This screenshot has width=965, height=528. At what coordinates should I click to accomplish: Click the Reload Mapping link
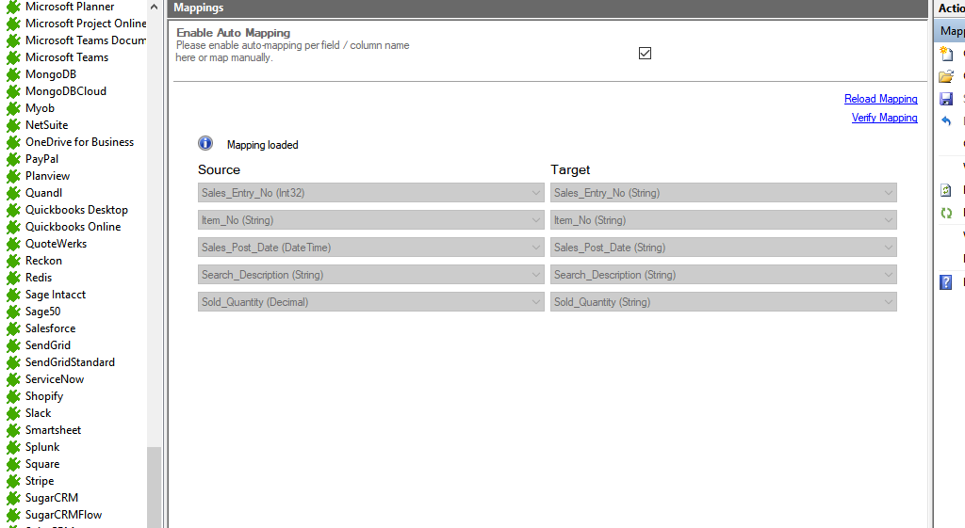(x=880, y=99)
